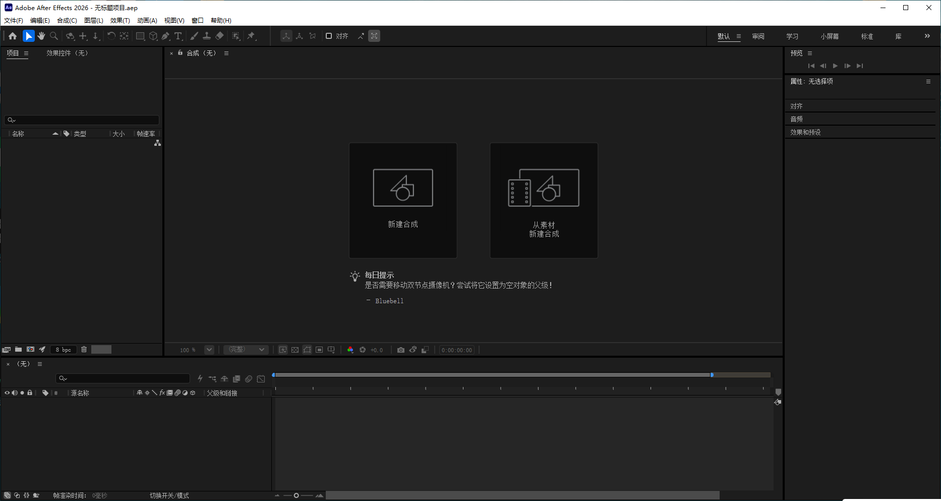Select the Puppet Pin tool
This screenshot has width=941, height=501.
pos(251,36)
